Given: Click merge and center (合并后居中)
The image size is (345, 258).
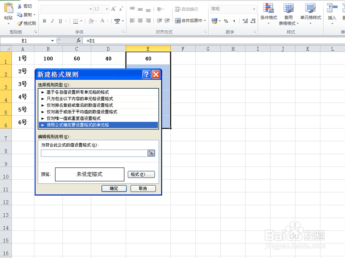Looking at the screenshot, I should click(191, 21).
